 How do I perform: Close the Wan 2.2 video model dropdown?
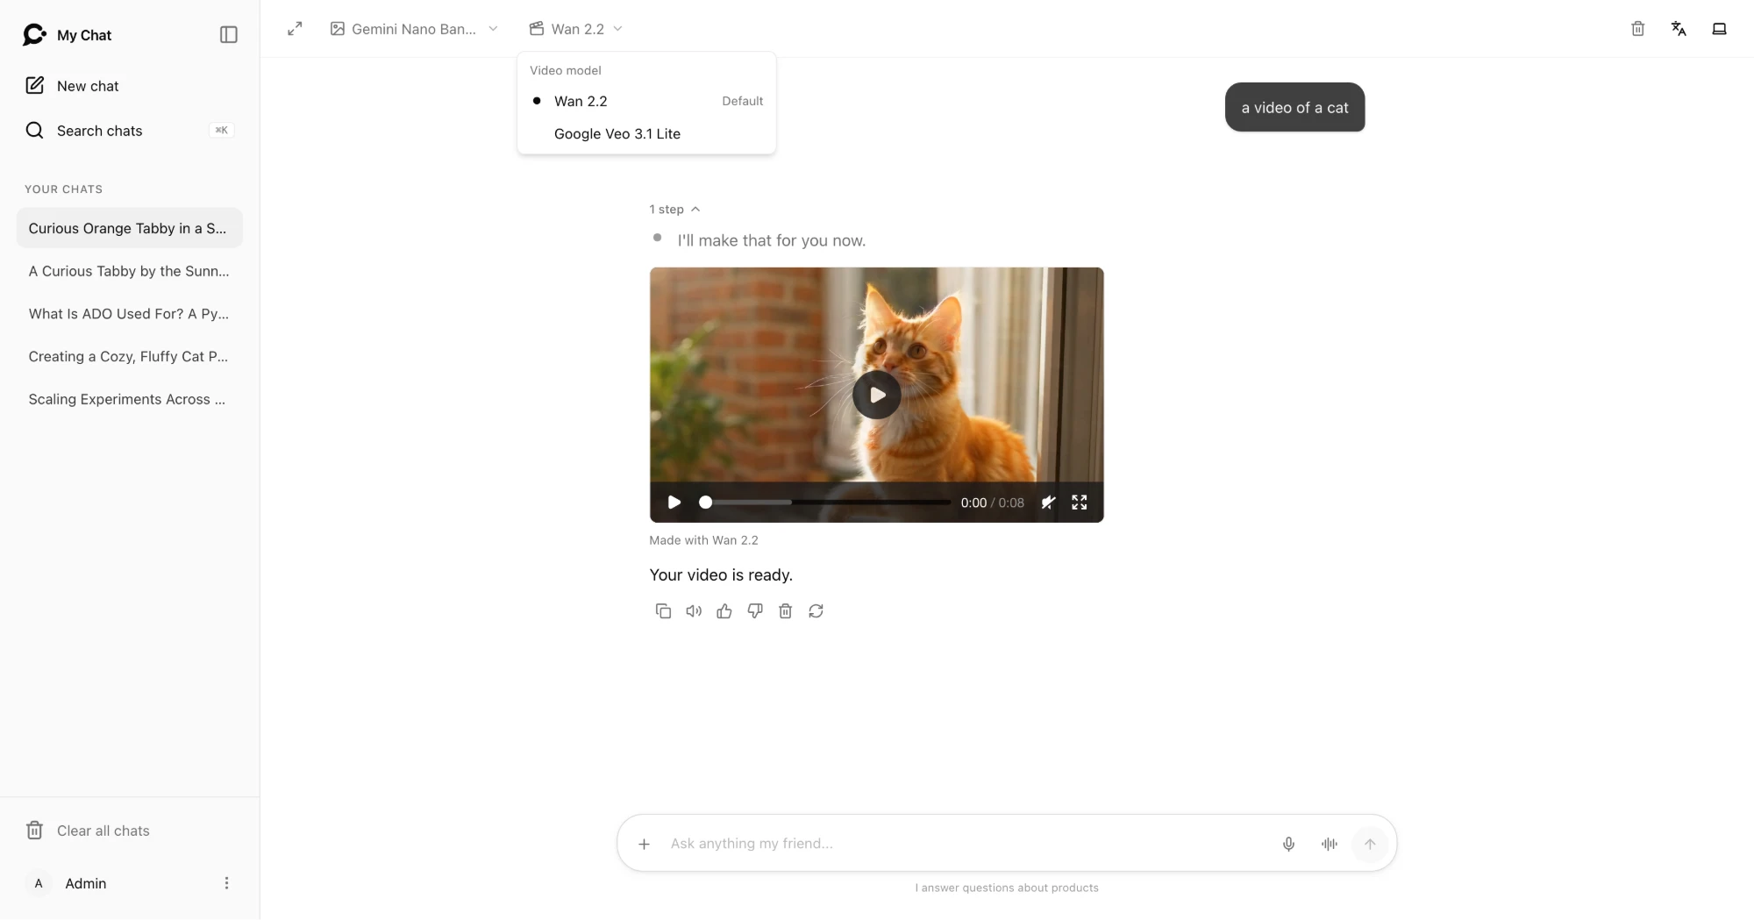576,29
